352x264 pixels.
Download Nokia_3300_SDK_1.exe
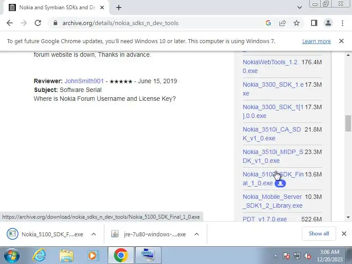(273, 89)
